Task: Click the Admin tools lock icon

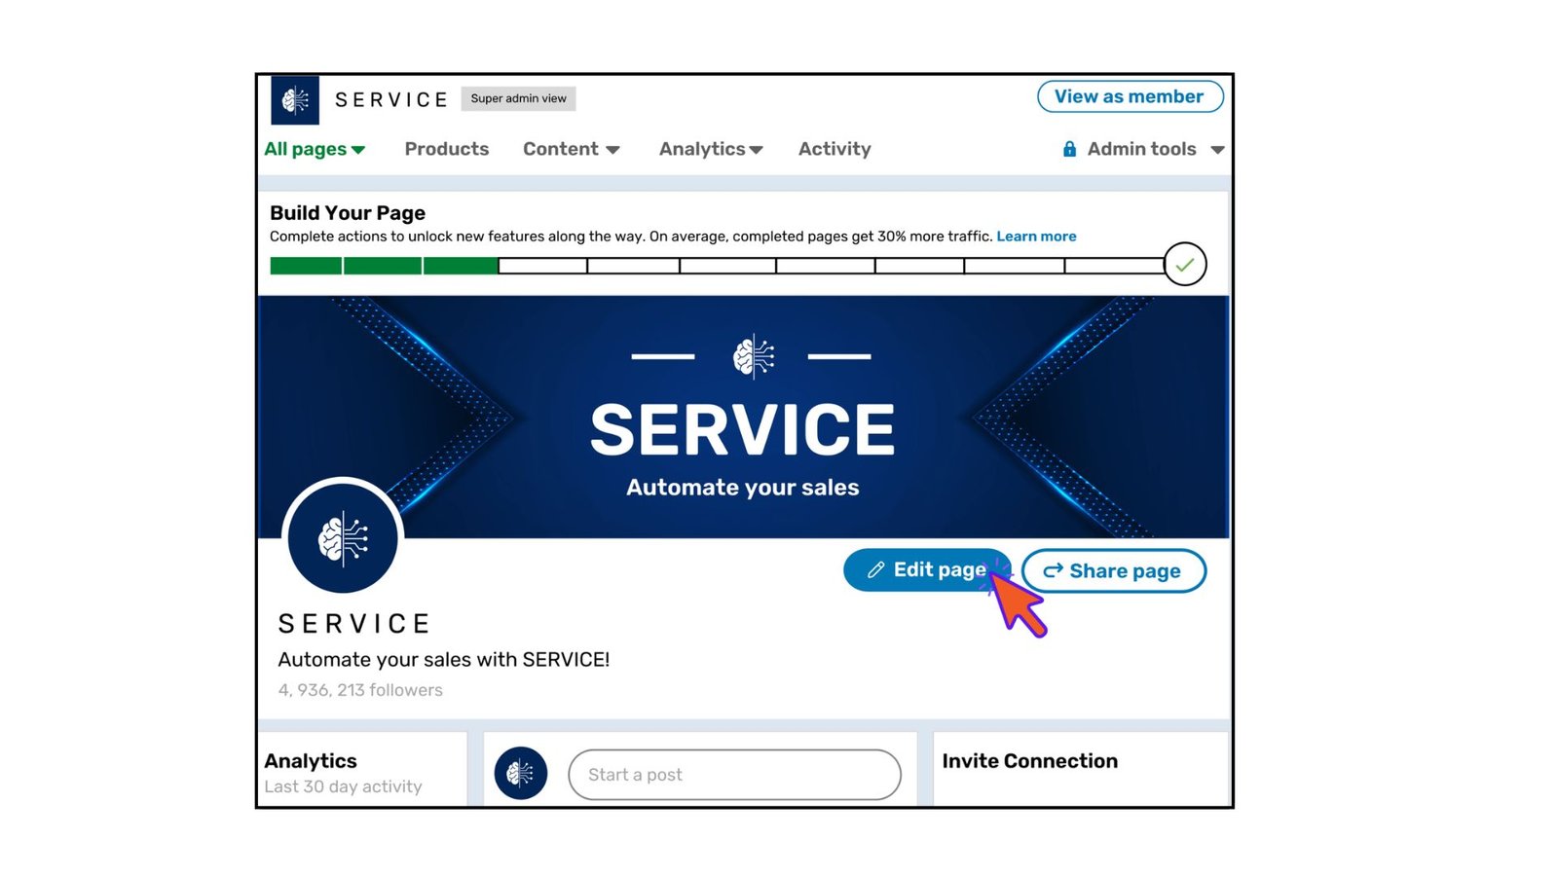Action: coord(1069,149)
